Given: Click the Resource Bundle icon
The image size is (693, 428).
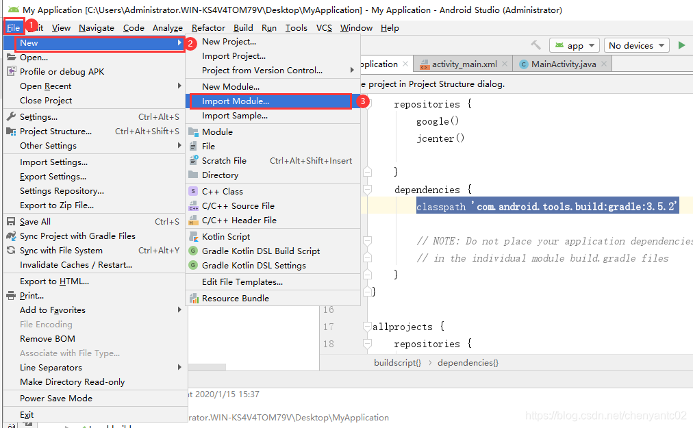Looking at the screenshot, I should click(x=194, y=298).
